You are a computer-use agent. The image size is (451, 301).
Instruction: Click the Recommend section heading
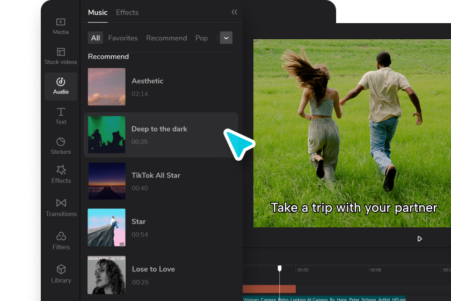(x=108, y=56)
